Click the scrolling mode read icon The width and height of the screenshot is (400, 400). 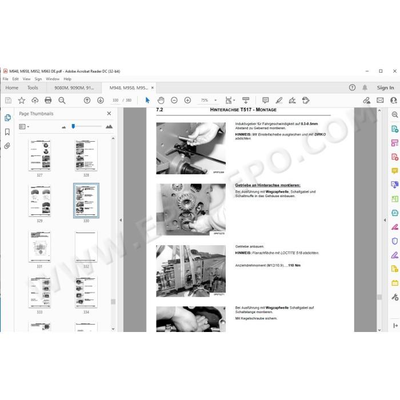246,100
